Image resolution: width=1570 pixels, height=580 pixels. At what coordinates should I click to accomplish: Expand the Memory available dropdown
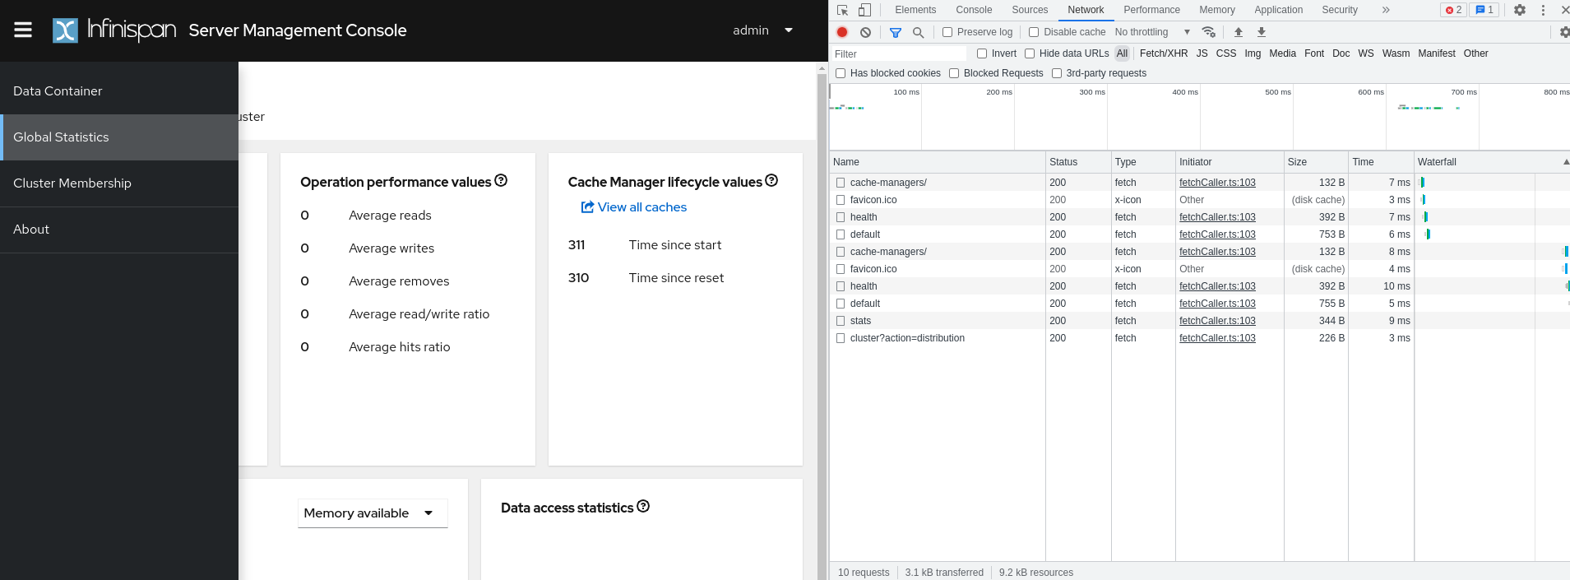coord(372,513)
